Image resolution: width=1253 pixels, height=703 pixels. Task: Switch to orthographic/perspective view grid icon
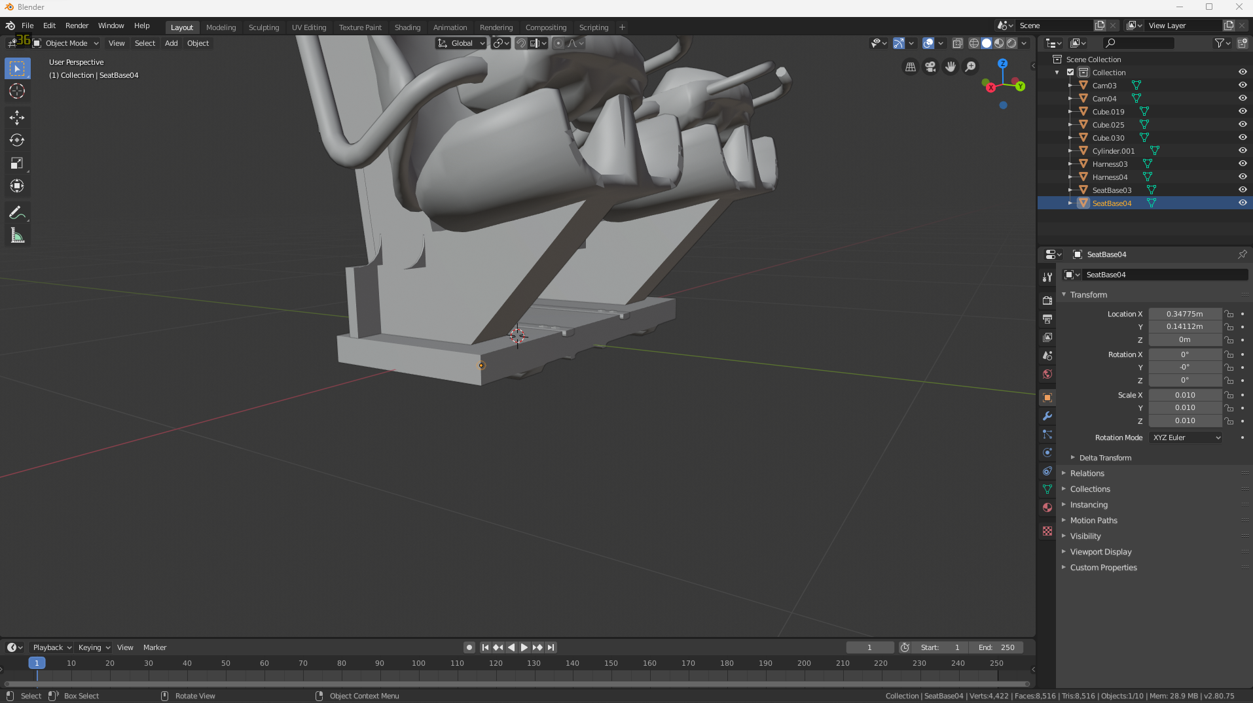point(910,67)
